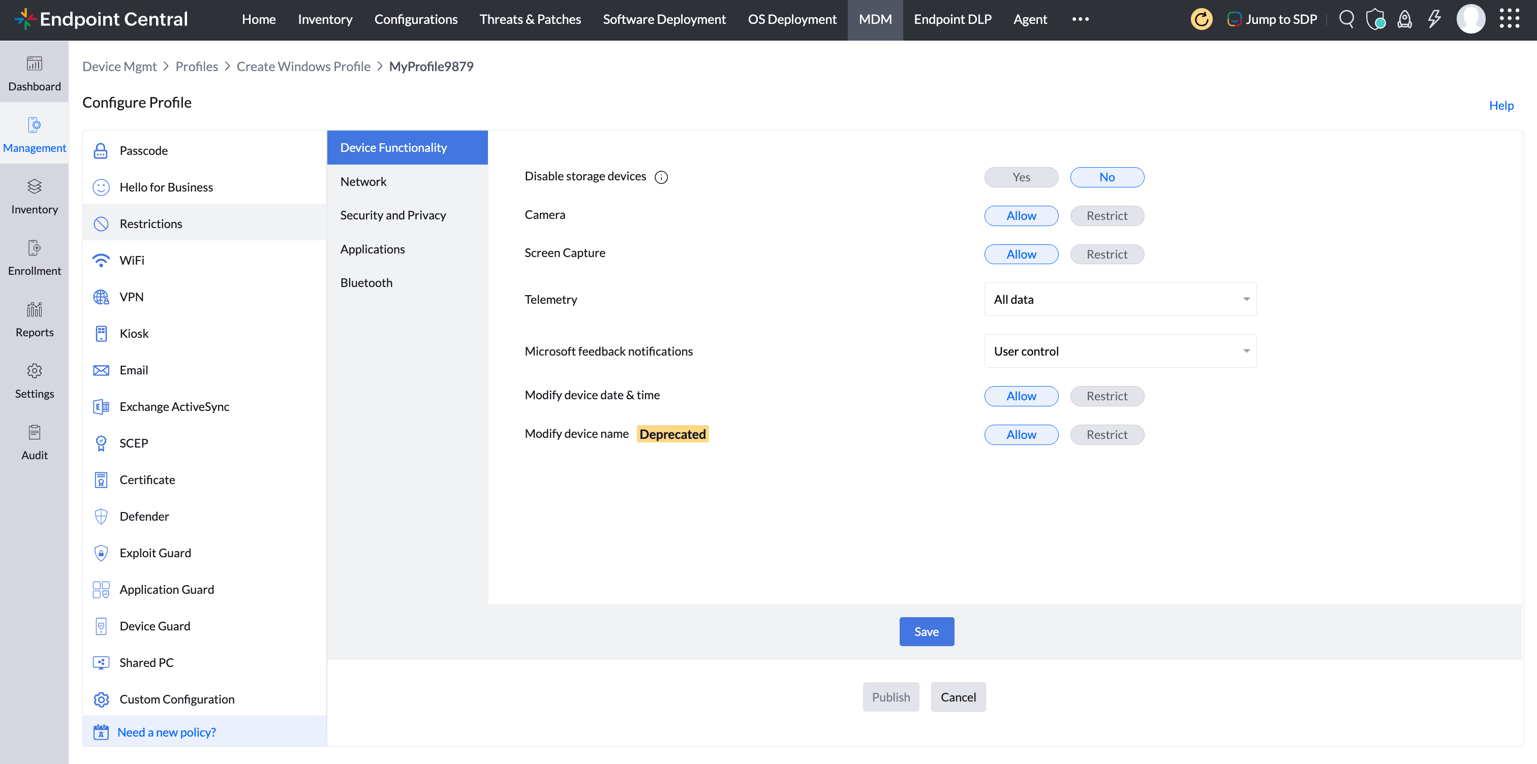
Task: Open Threats & Patches menu
Action: pyautogui.click(x=530, y=19)
